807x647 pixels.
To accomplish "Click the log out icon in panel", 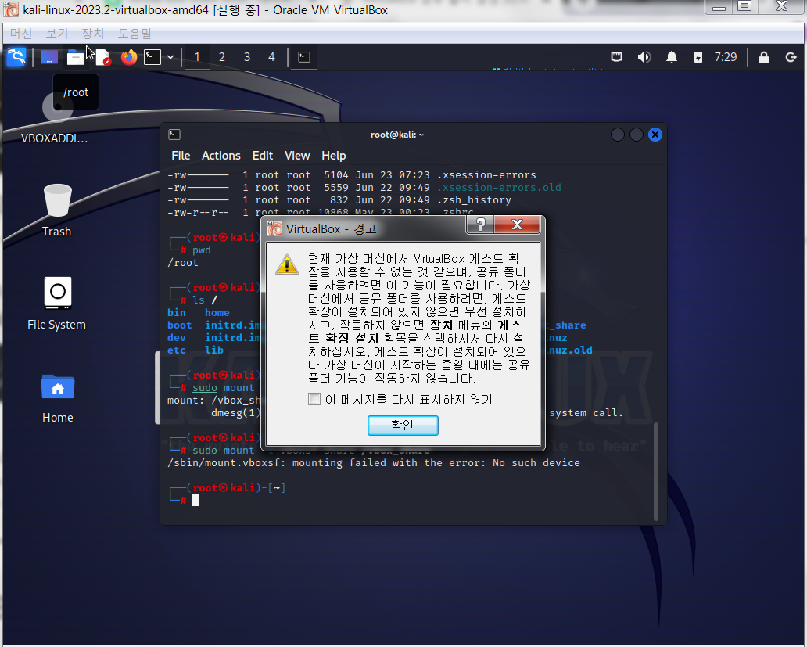I will pos(791,57).
